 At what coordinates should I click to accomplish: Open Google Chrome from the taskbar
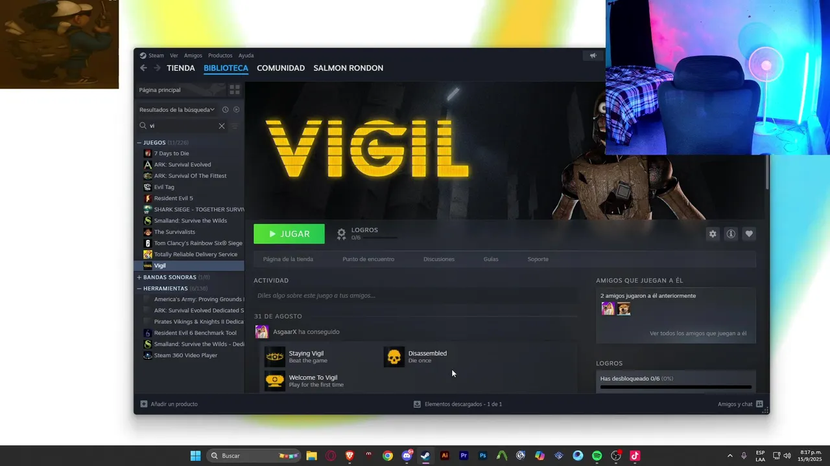(x=388, y=456)
